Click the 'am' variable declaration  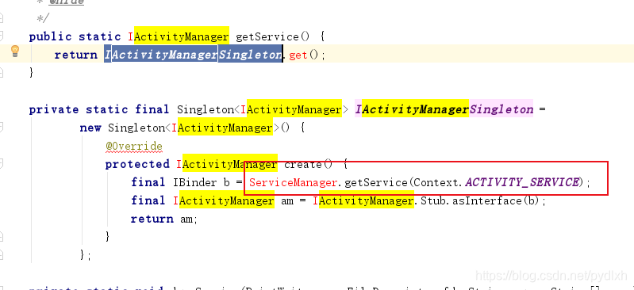(x=286, y=200)
